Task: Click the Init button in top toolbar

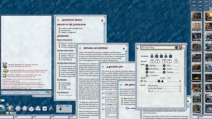Action: [x=194, y=2]
